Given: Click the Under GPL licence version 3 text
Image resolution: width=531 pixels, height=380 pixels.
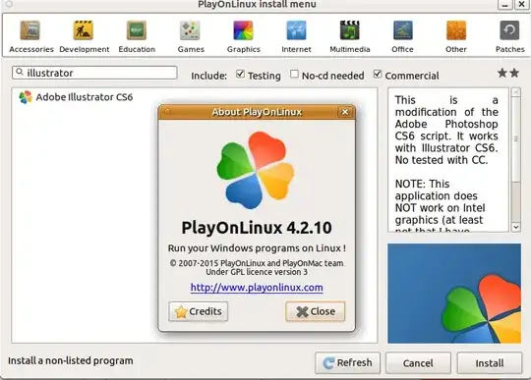Looking at the screenshot, I should pyautogui.click(x=257, y=272).
